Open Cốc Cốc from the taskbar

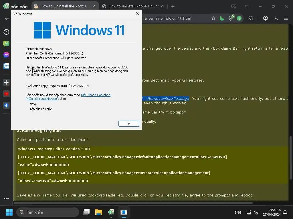pyautogui.click(x=111, y=212)
